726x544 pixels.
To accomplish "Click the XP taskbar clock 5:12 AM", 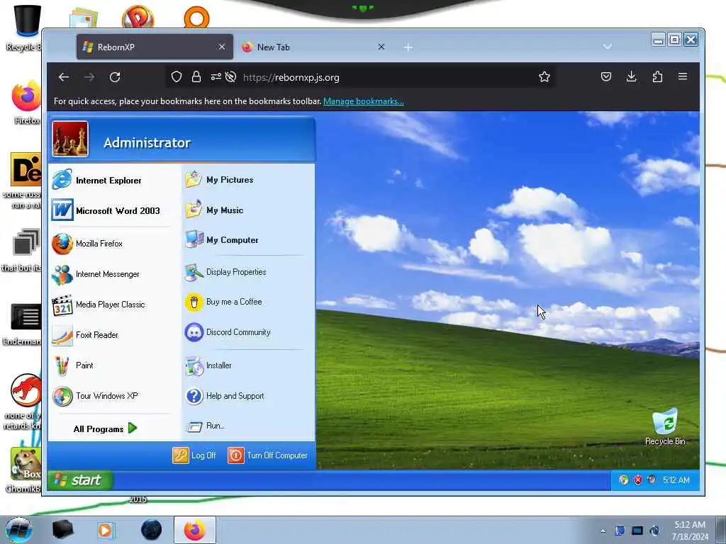I will (676, 480).
